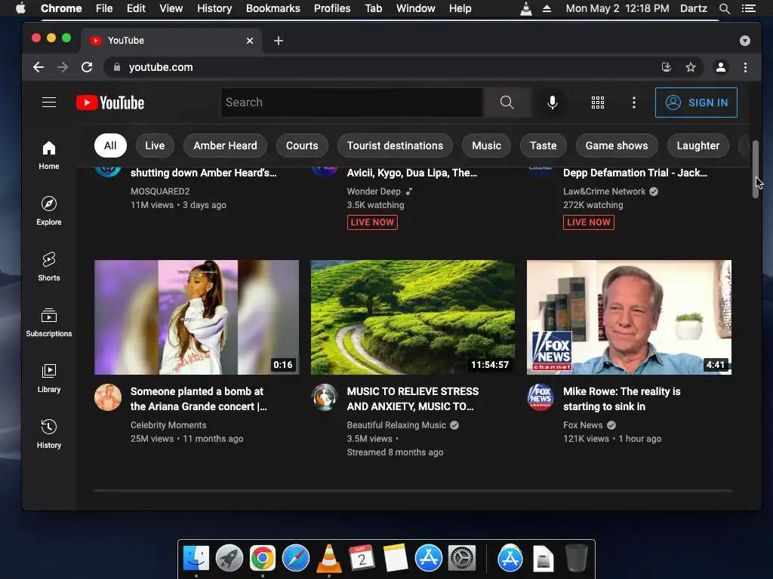The width and height of the screenshot is (773, 579).
Task: Select the Game shows filter chip
Action: [617, 146]
